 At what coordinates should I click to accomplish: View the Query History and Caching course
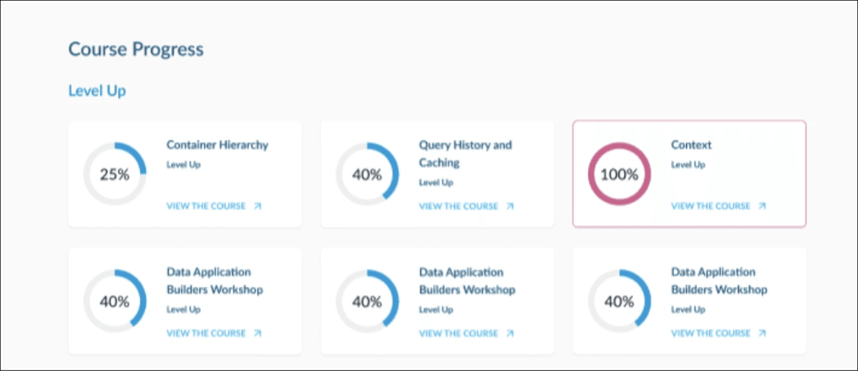tap(458, 206)
